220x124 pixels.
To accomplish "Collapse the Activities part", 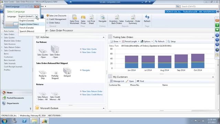I will point(103,37).
